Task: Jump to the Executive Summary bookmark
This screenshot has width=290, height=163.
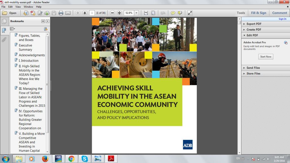Action: click(25, 48)
